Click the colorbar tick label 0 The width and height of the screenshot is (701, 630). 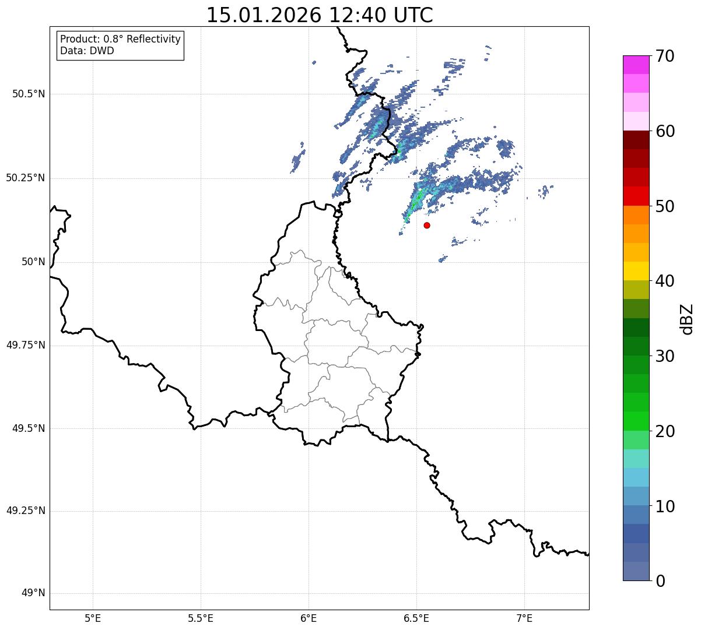pyautogui.click(x=661, y=581)
